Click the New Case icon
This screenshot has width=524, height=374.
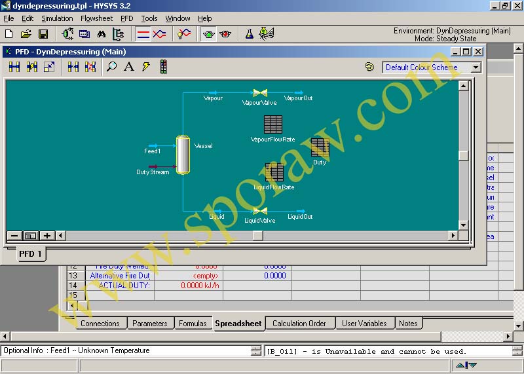pyautogui.click(x=9, y=33)
